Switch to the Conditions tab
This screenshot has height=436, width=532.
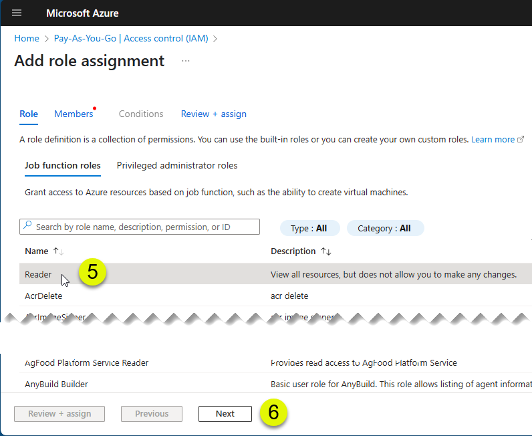(x=141, y=114)
